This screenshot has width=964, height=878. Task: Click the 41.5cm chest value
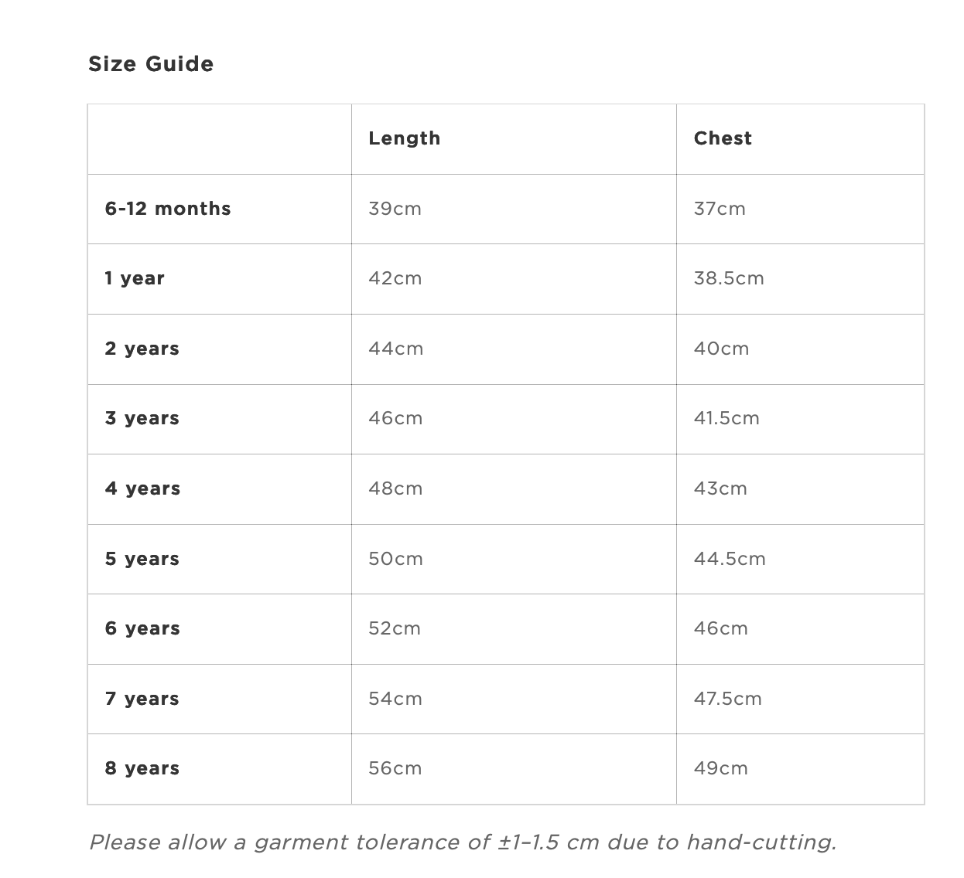coord(726,418)
